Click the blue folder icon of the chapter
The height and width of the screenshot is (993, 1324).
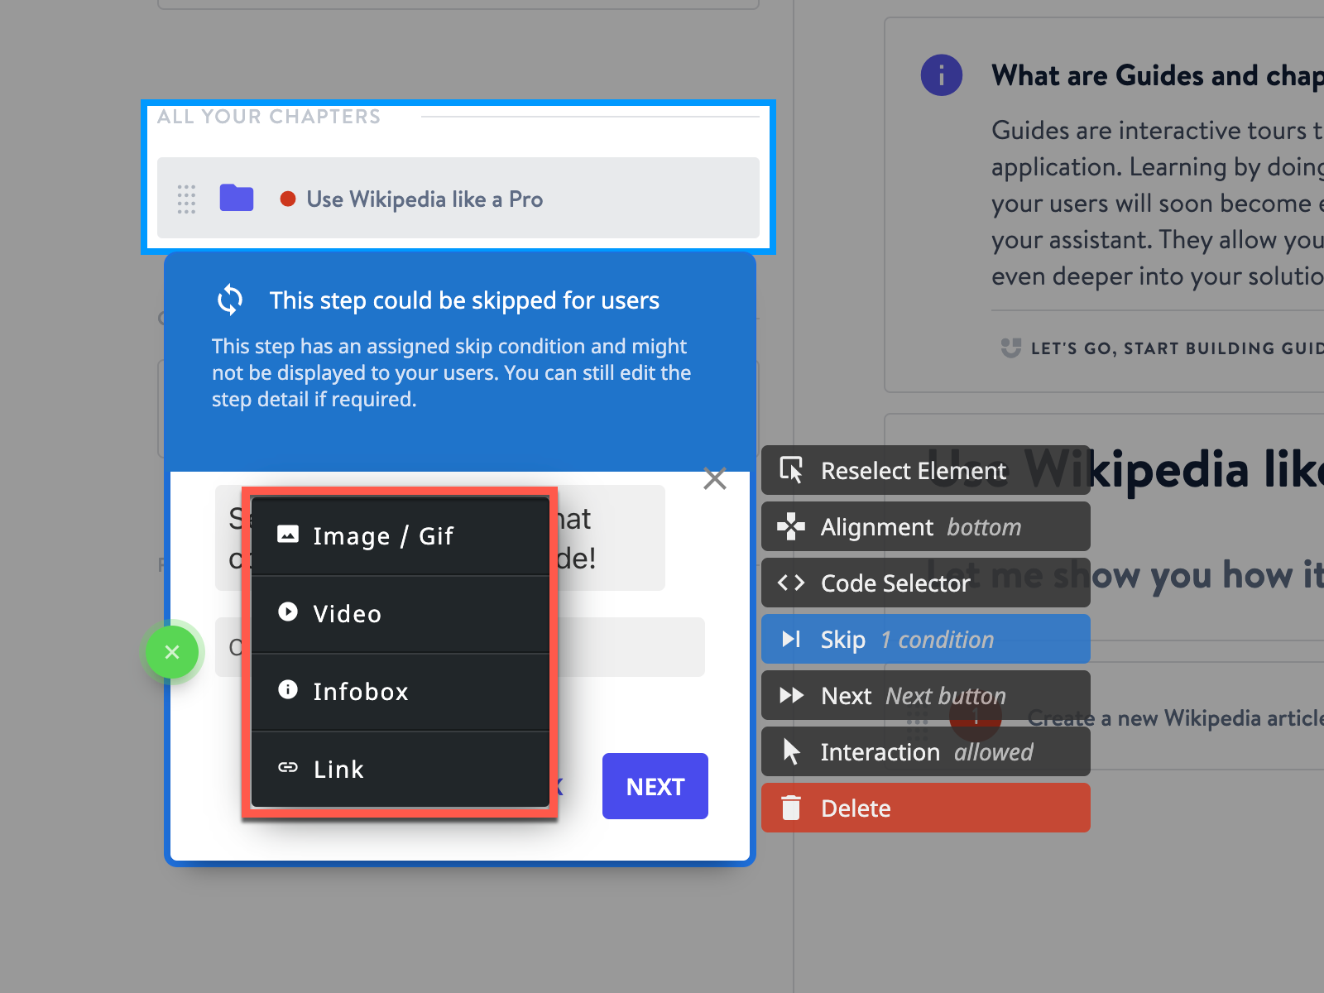tap(237, 198)
